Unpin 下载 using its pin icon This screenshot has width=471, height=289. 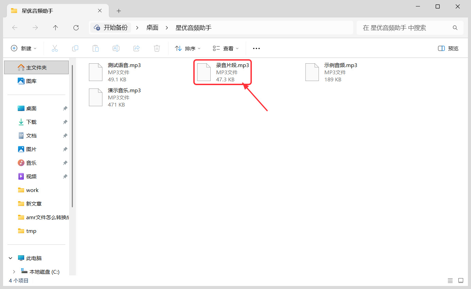click(x=65, y=122)
